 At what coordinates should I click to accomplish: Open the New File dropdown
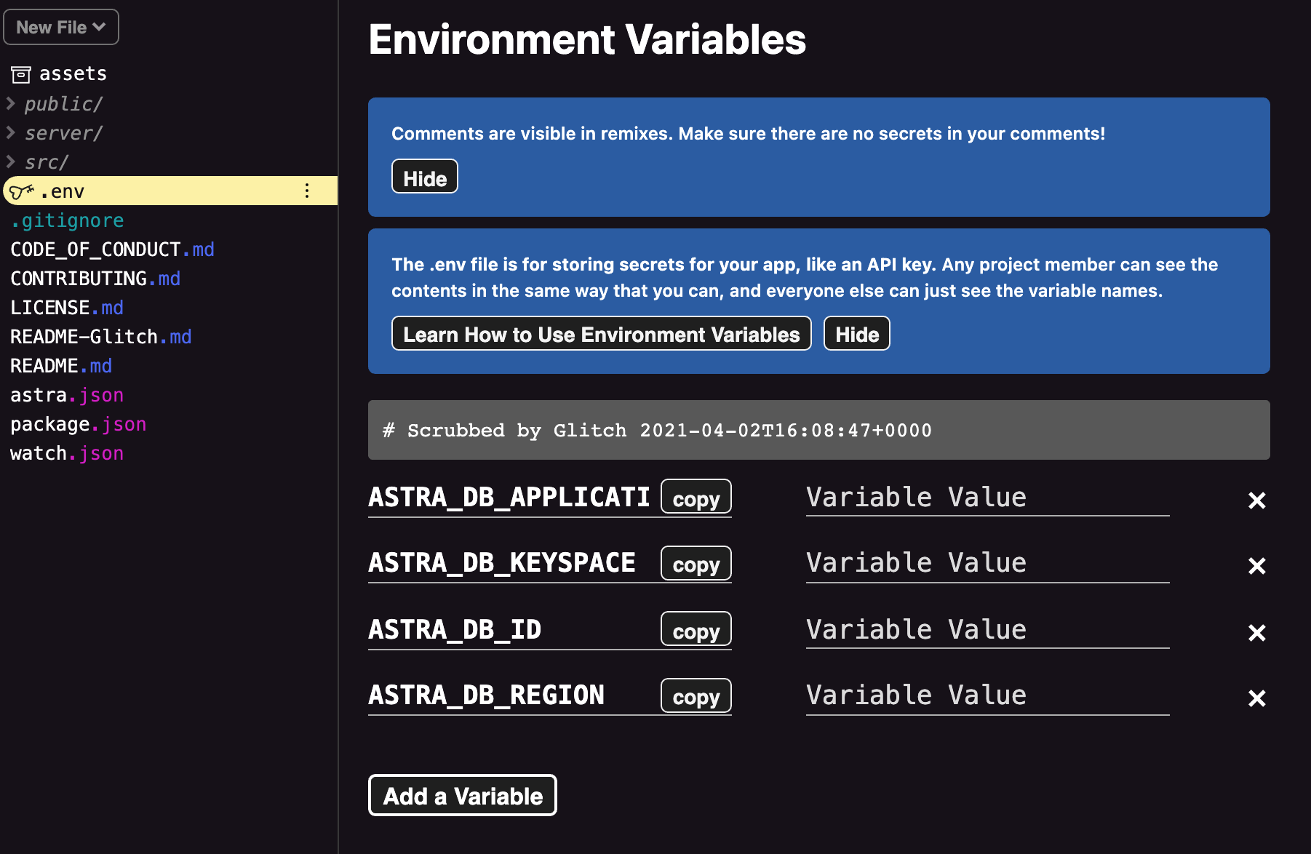point(61,27)
